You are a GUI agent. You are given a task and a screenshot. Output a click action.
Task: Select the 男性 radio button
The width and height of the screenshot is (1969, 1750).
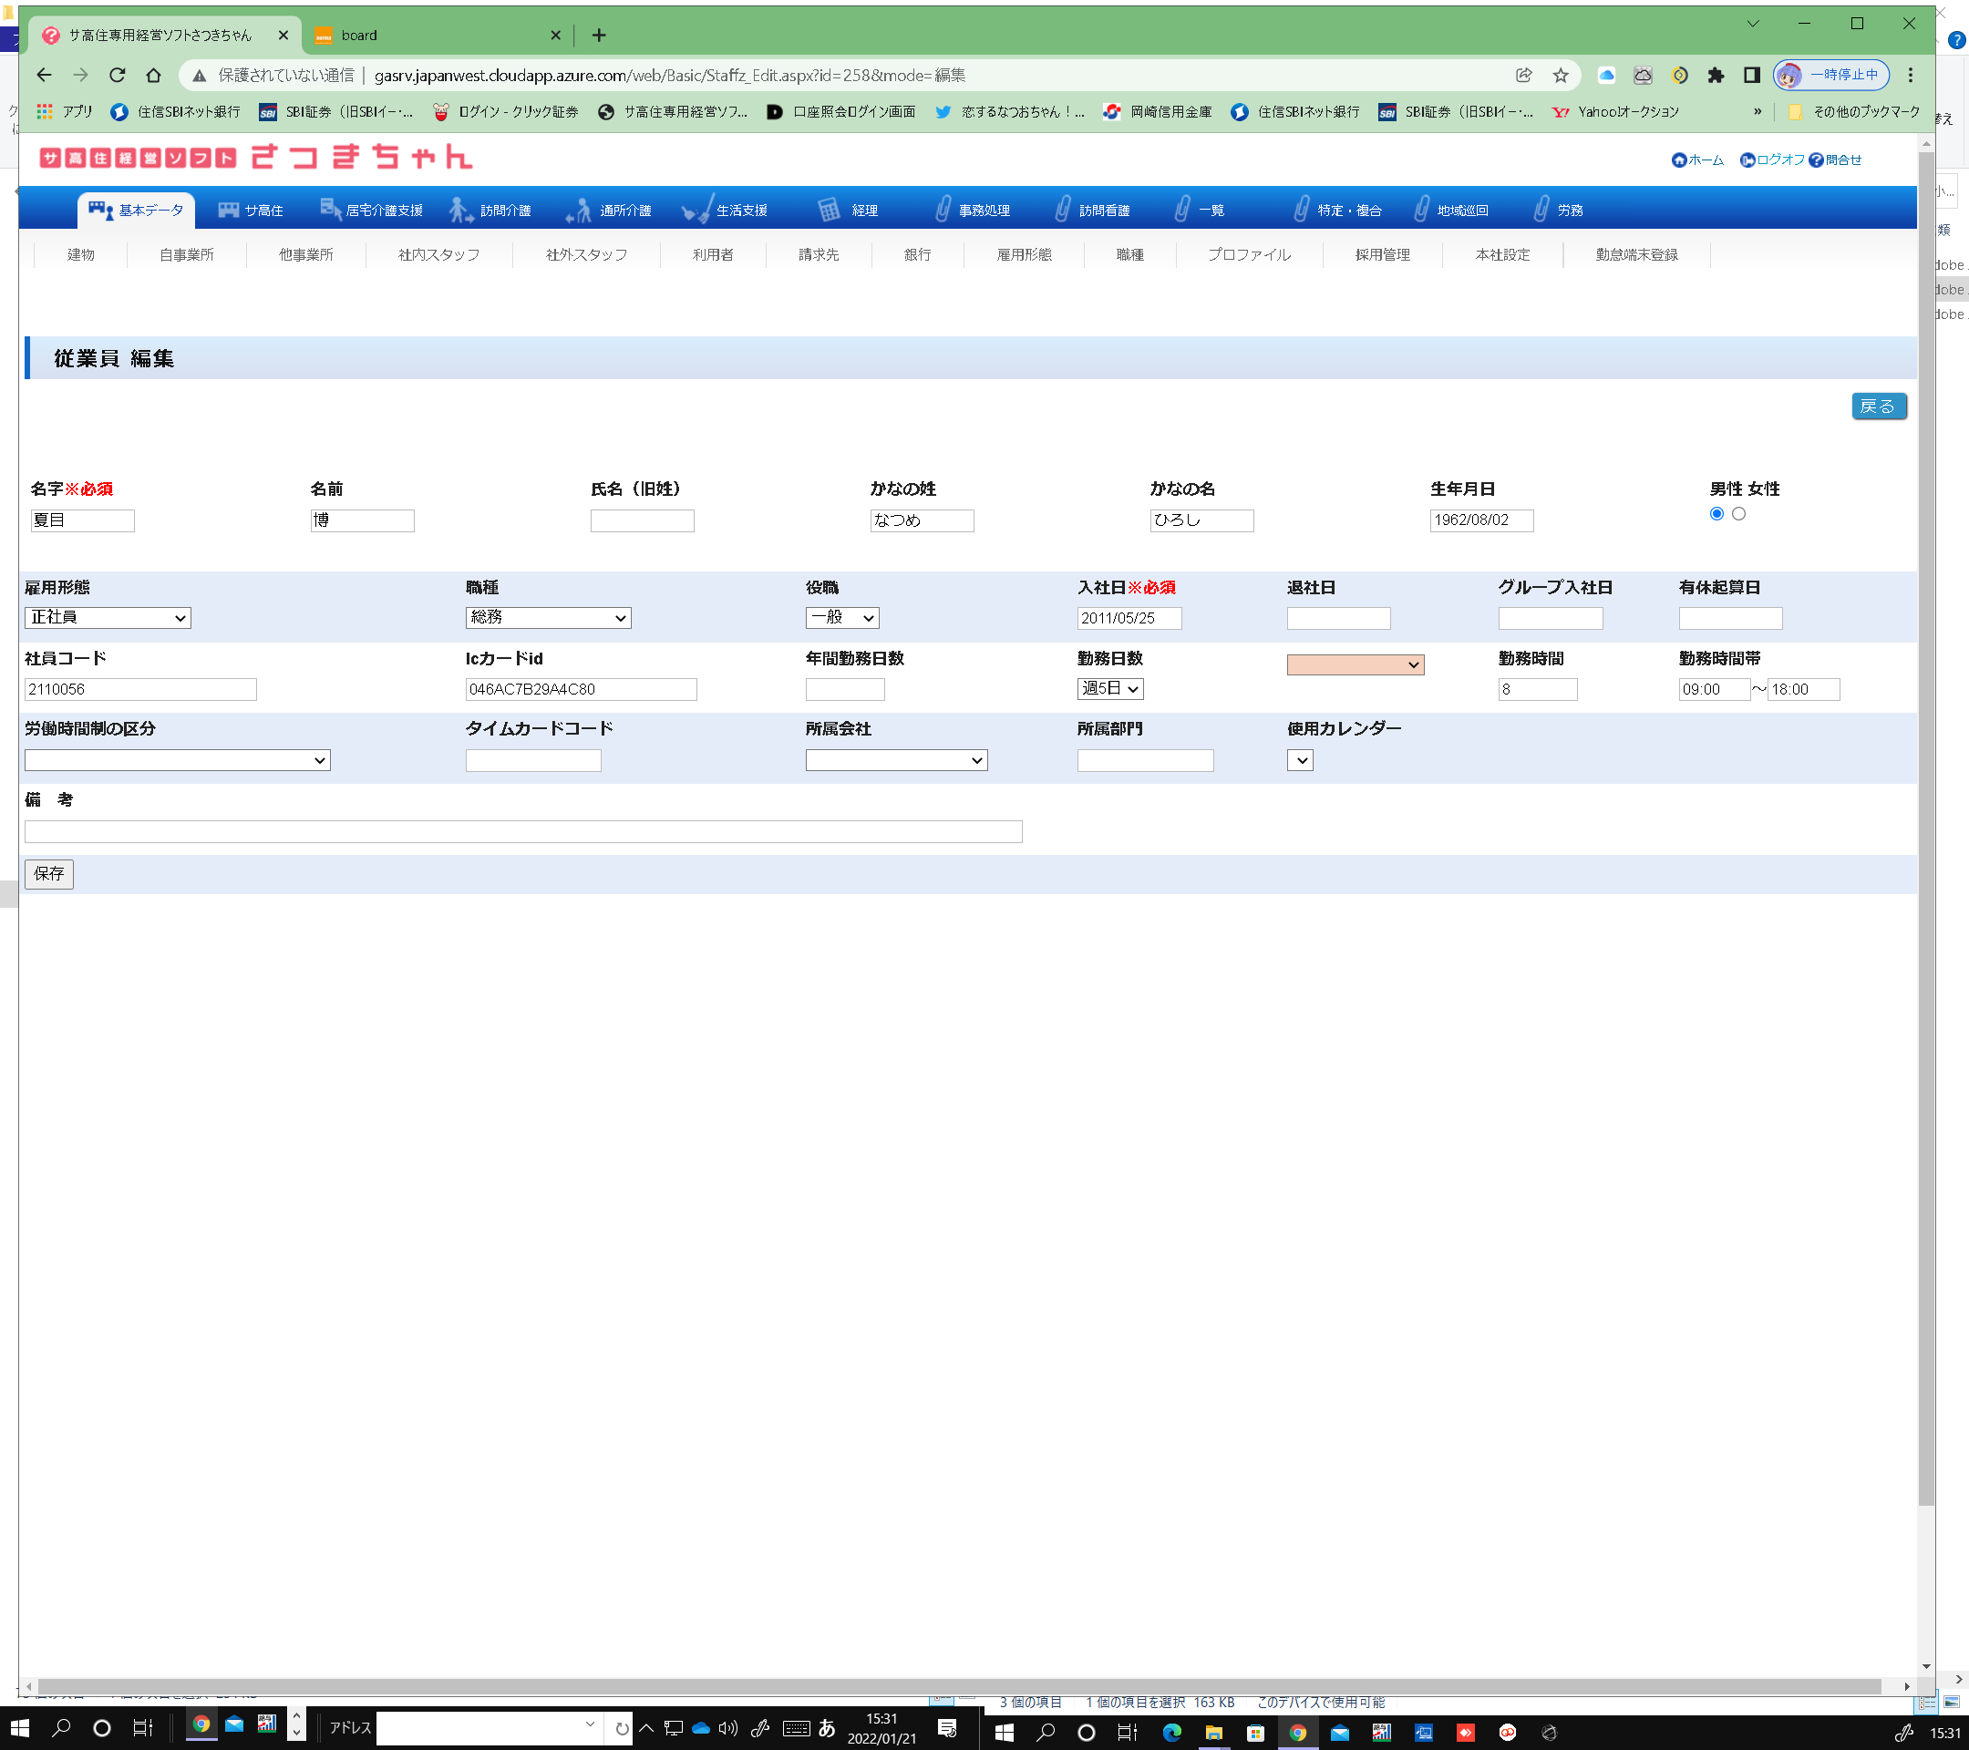1716,513
